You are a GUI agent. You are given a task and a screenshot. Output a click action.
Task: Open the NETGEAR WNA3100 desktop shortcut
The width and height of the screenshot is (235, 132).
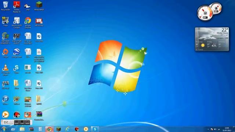coord(6,38)
